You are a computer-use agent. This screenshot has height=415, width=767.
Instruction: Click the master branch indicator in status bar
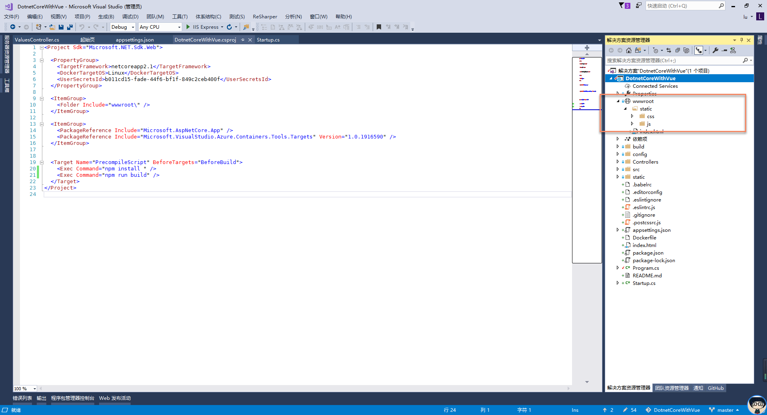point(724,410)
